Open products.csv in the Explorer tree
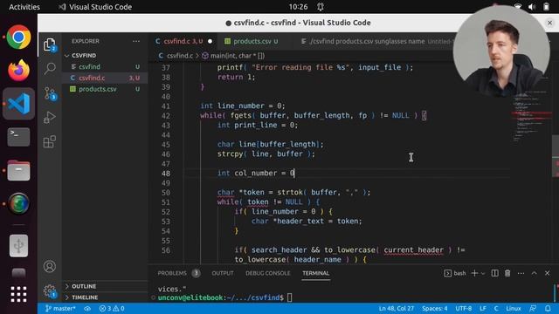Viewport: 559px width, 314px height. 97,89
